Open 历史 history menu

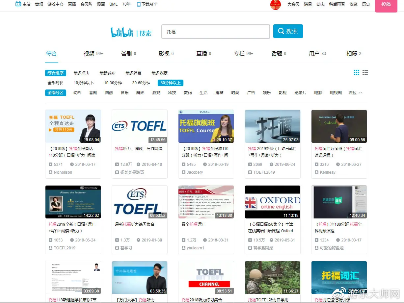coord(366,4)
